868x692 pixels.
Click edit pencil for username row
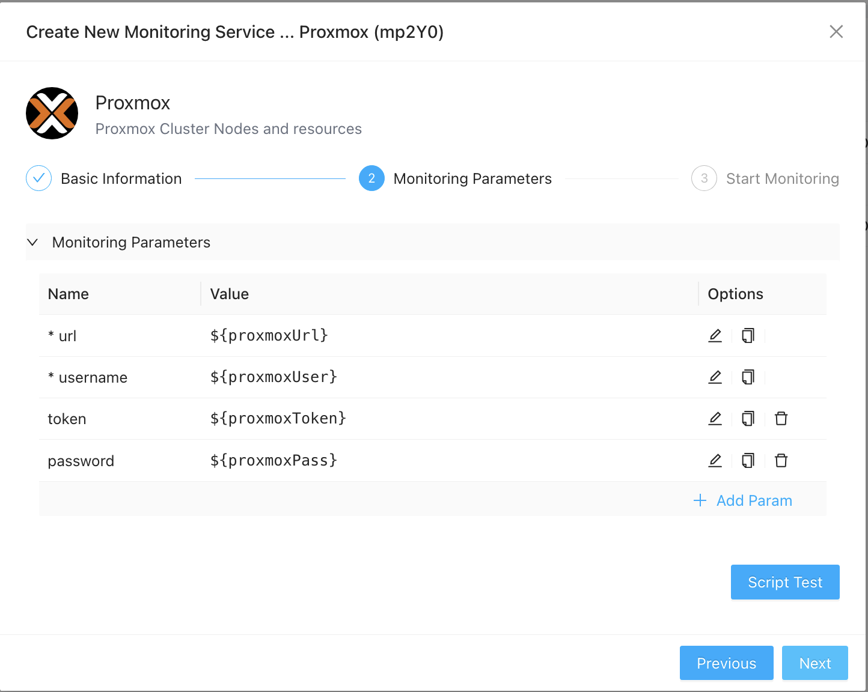715,377
